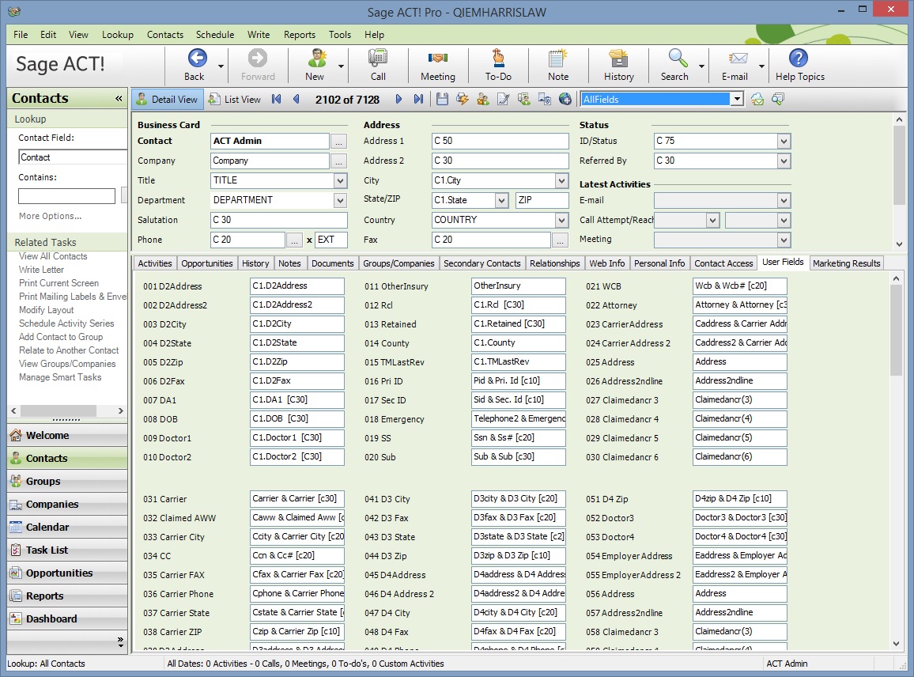914x677 pixels.
Task: Click the Forward arrow icon
Action: pyautogui.click(x=258, y=59)
